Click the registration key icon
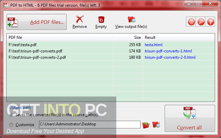 pyautogui.click(x=201, y=22)
